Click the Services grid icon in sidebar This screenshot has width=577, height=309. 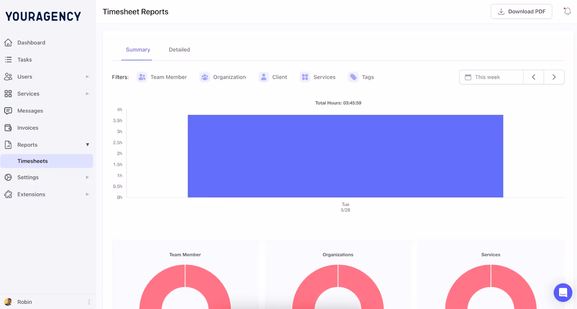tap(8, 94)
